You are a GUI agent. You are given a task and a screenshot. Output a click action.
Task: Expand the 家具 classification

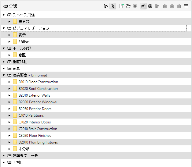(x=4, y=69)
